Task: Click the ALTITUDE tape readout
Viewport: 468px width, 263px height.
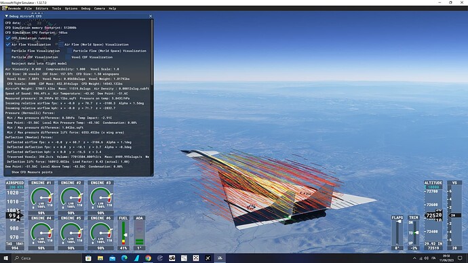Action: [433, 215]
